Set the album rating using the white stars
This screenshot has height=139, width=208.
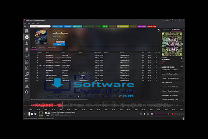(x=61, y=42)
